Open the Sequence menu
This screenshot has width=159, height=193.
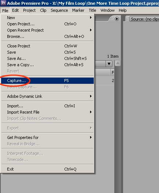59,10
